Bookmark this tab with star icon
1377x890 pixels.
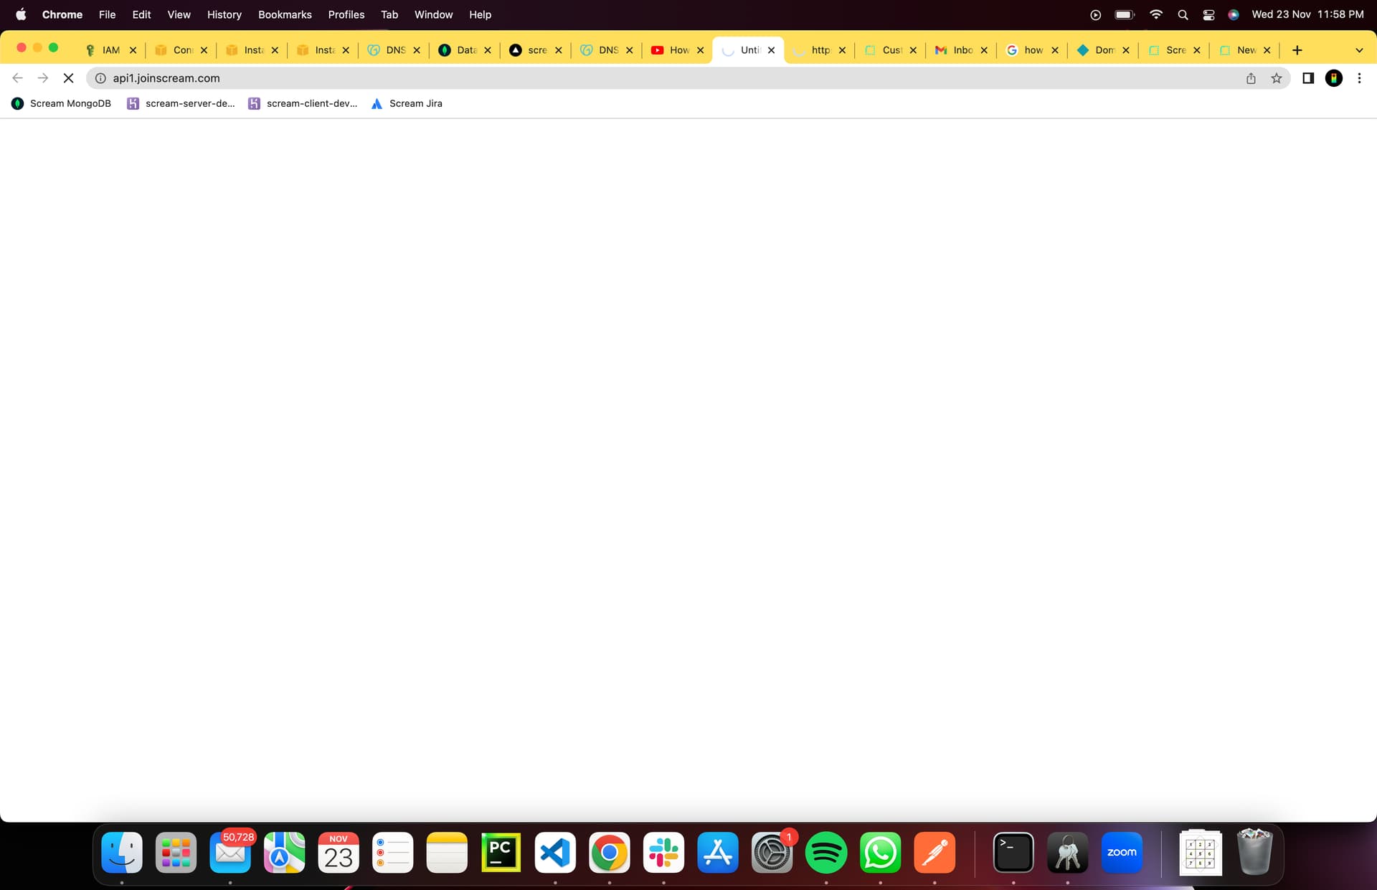(x=1276, y=78)
